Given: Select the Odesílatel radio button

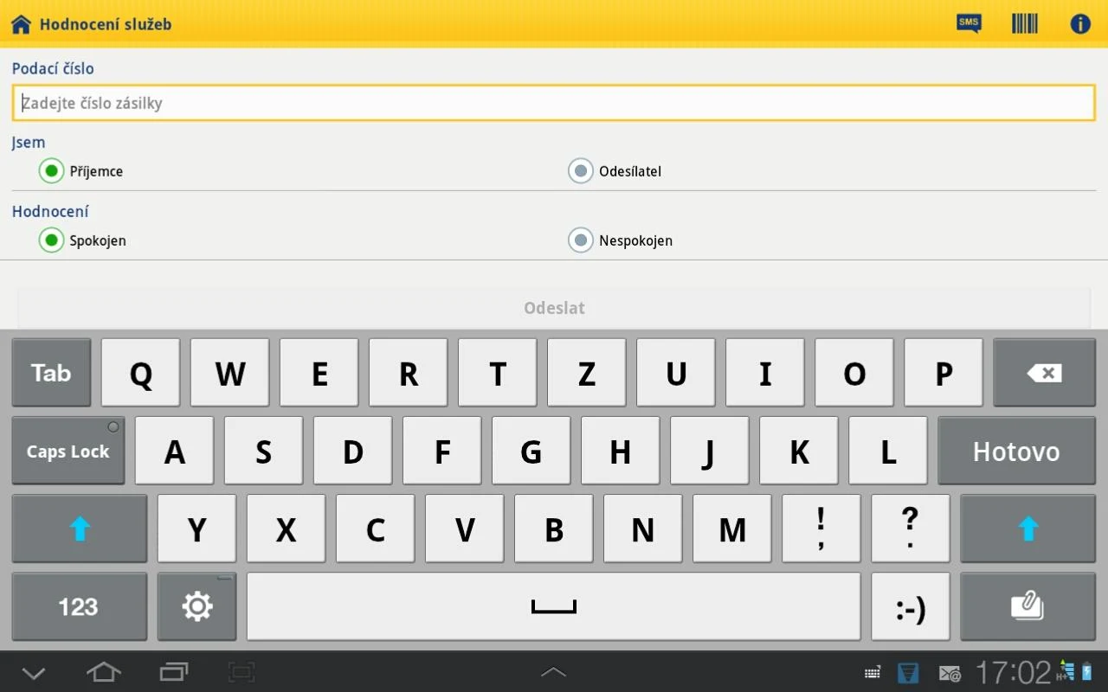Looking at the screenshot, I should (581, 171).
